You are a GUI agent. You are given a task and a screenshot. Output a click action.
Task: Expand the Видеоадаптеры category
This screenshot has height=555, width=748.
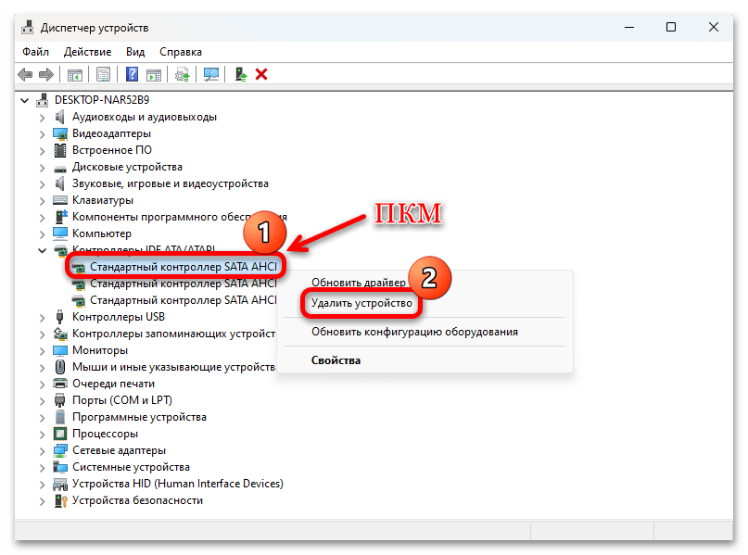tap(43, 133)
